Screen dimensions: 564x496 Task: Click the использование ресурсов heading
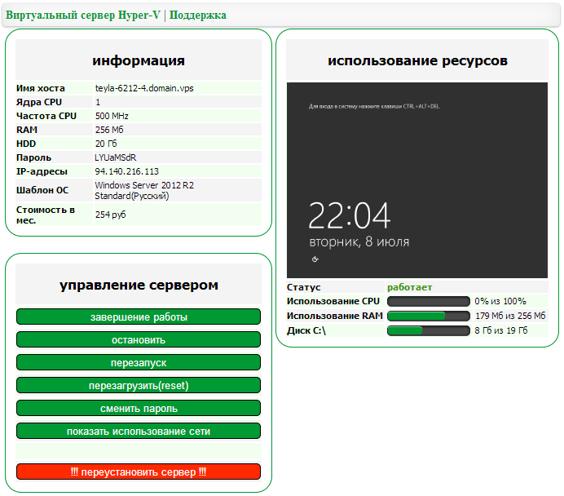[417, 60]
